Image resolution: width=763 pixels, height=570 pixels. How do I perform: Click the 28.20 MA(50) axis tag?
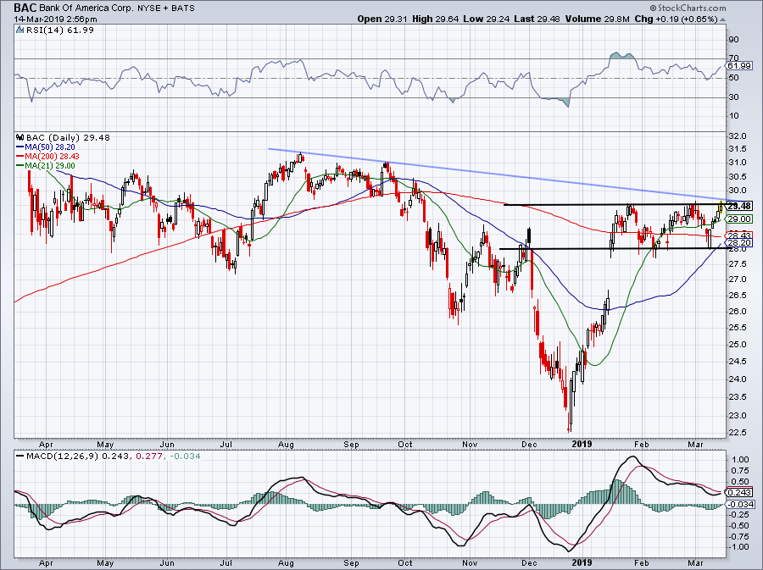739,242
